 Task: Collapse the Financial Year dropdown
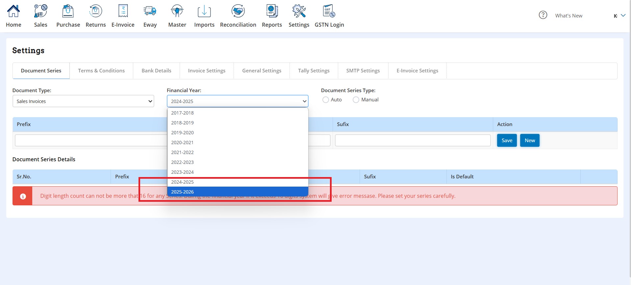[x=238, y=101]
